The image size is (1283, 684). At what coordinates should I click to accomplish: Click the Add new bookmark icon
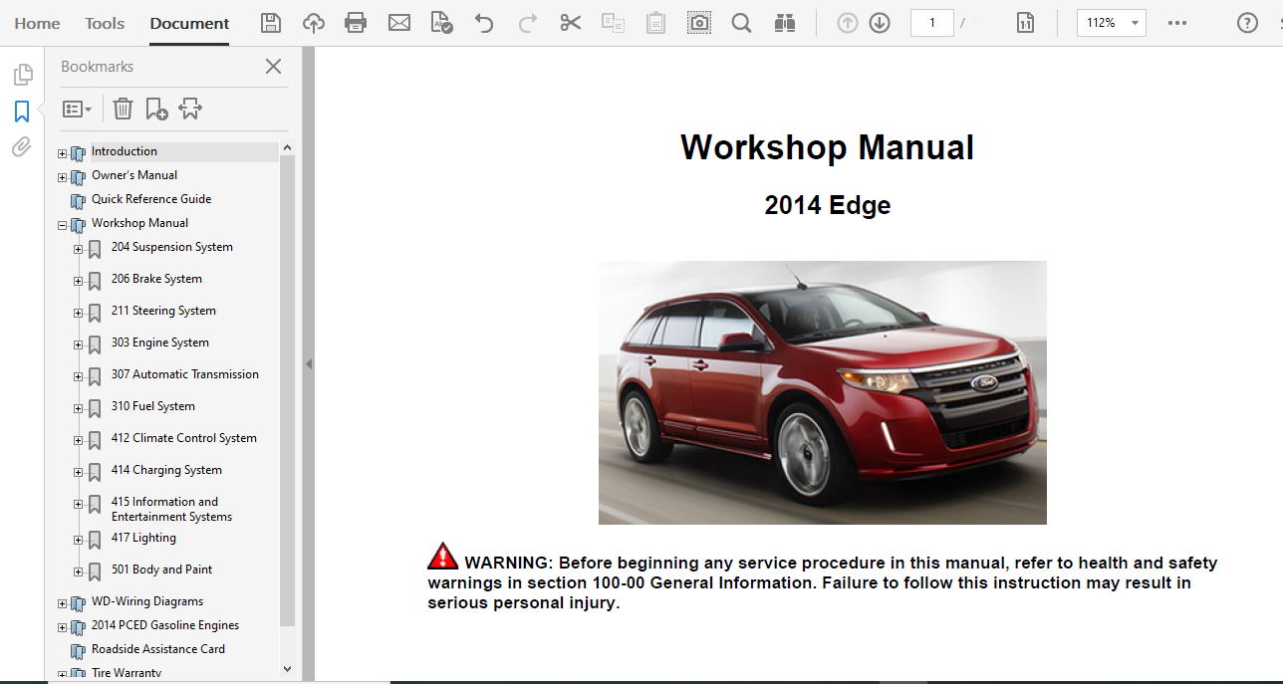click(x=156, y=109)
